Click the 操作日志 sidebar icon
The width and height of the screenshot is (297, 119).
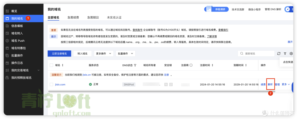pos(7,63)
